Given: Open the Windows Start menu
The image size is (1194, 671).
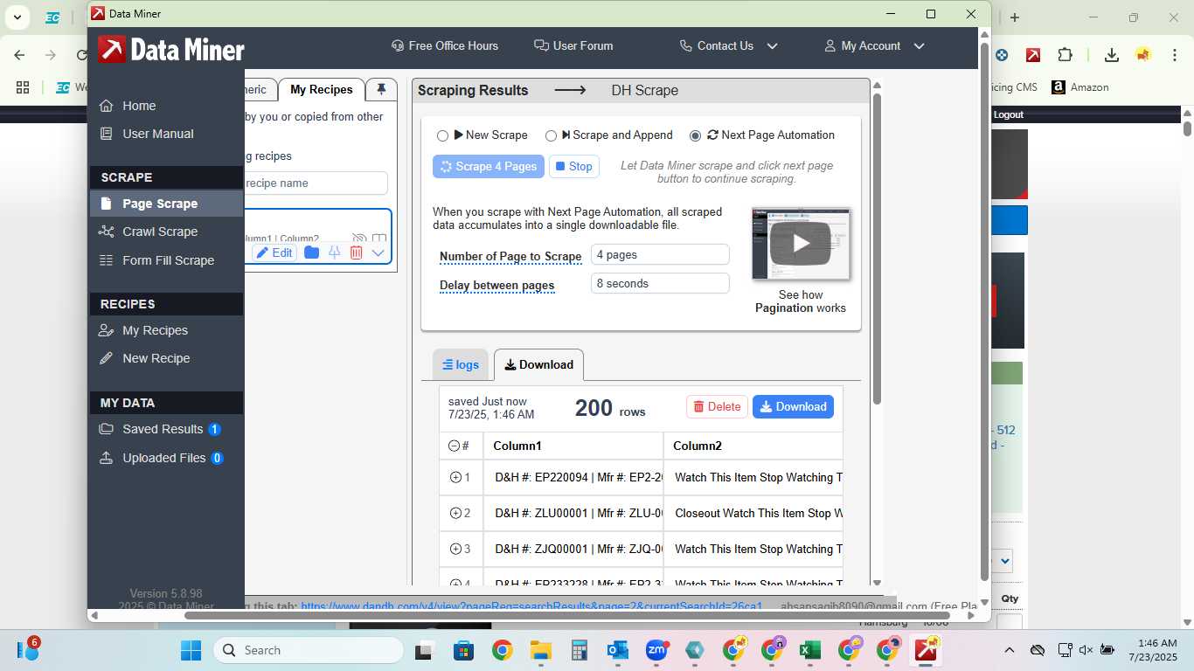Looking at the screenshot, I should point(191,650).
